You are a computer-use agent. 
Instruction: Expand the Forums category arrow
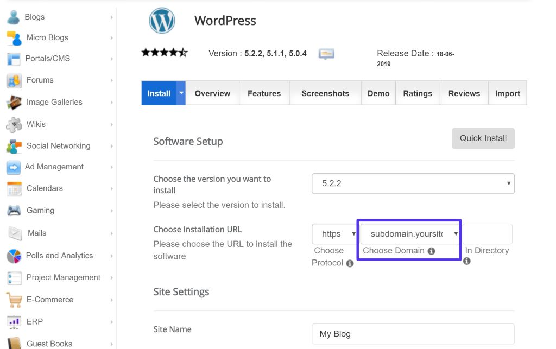pos(112,80)
